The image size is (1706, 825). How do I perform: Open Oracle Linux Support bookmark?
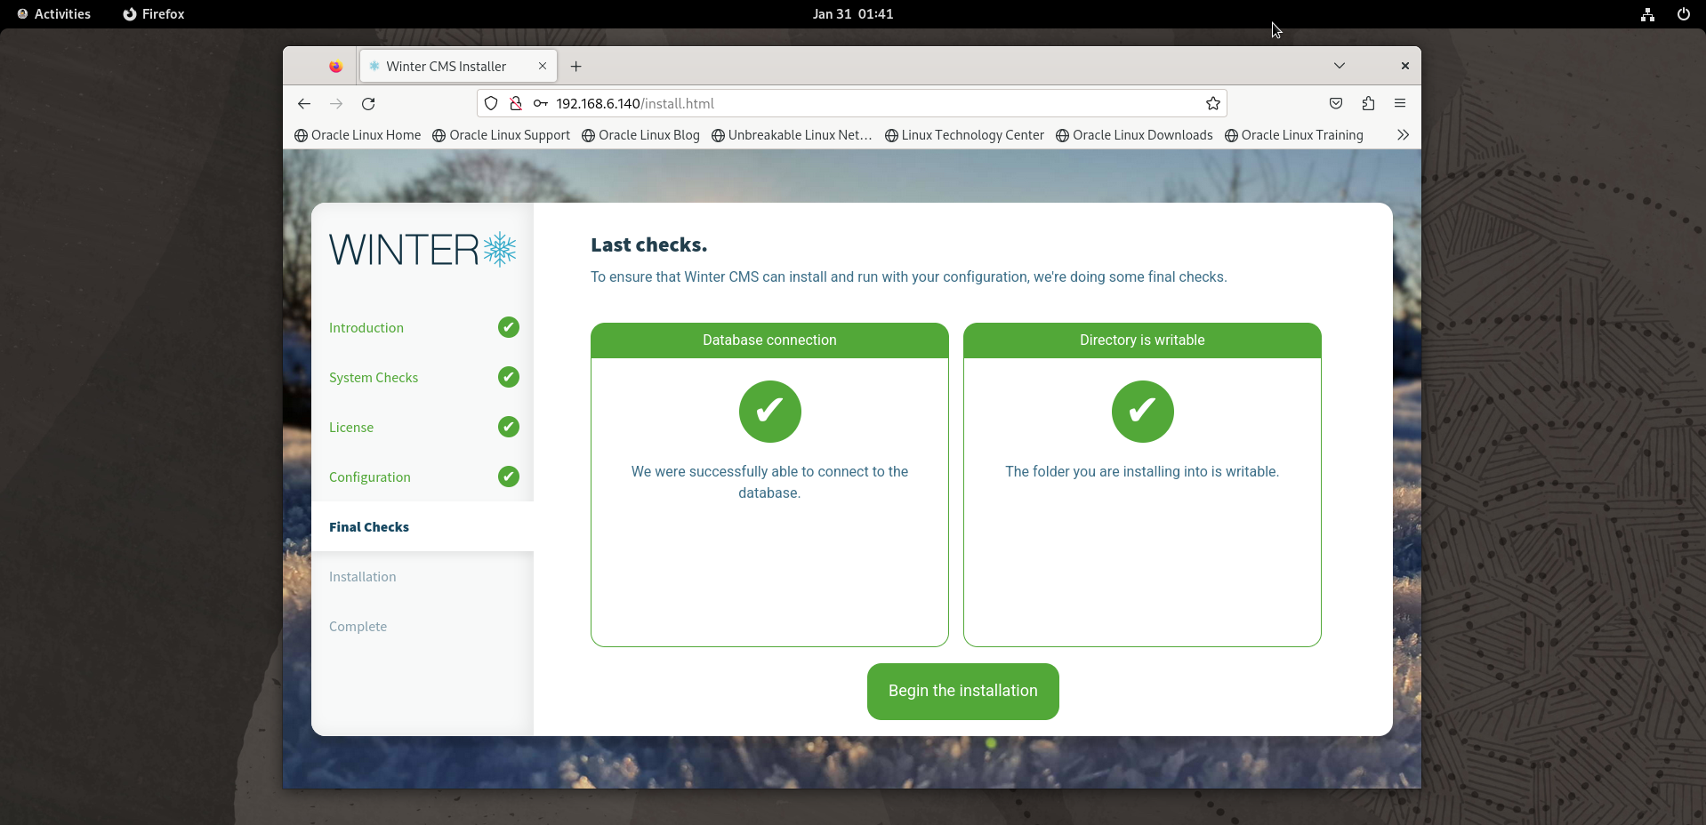click(502, 135)
